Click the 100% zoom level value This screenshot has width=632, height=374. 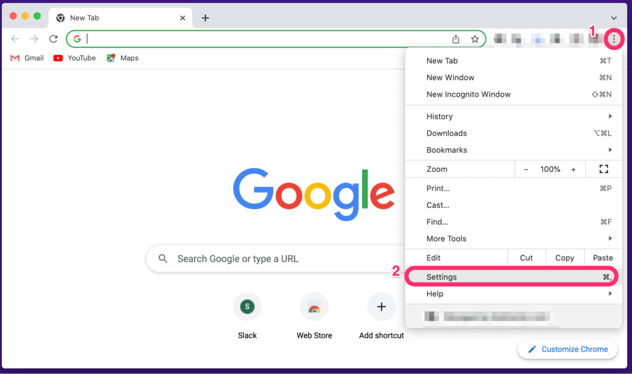click(x=550, y=169)
